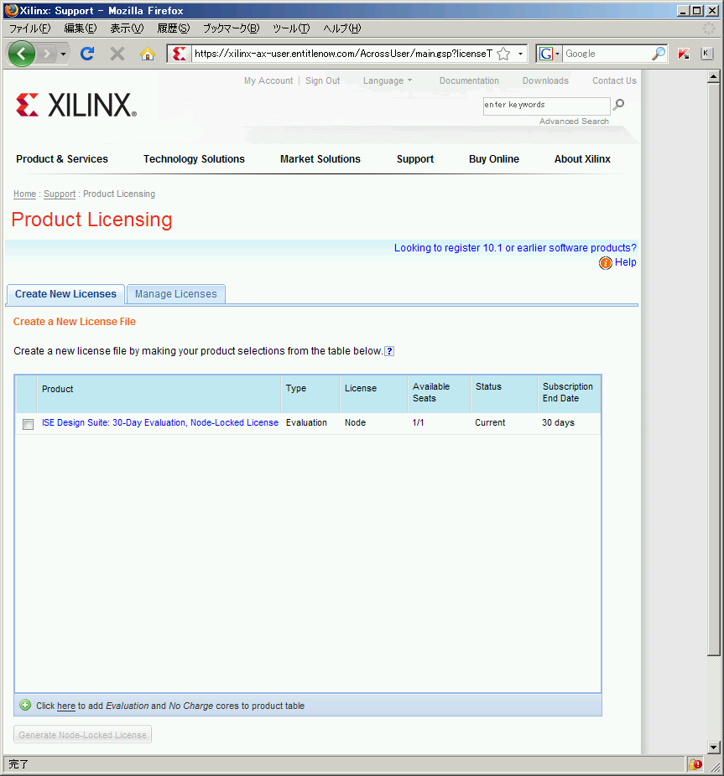Open the 表示(V) menu
The width and height of the screenshot is (724, 776).
click(x=127, y=28)
